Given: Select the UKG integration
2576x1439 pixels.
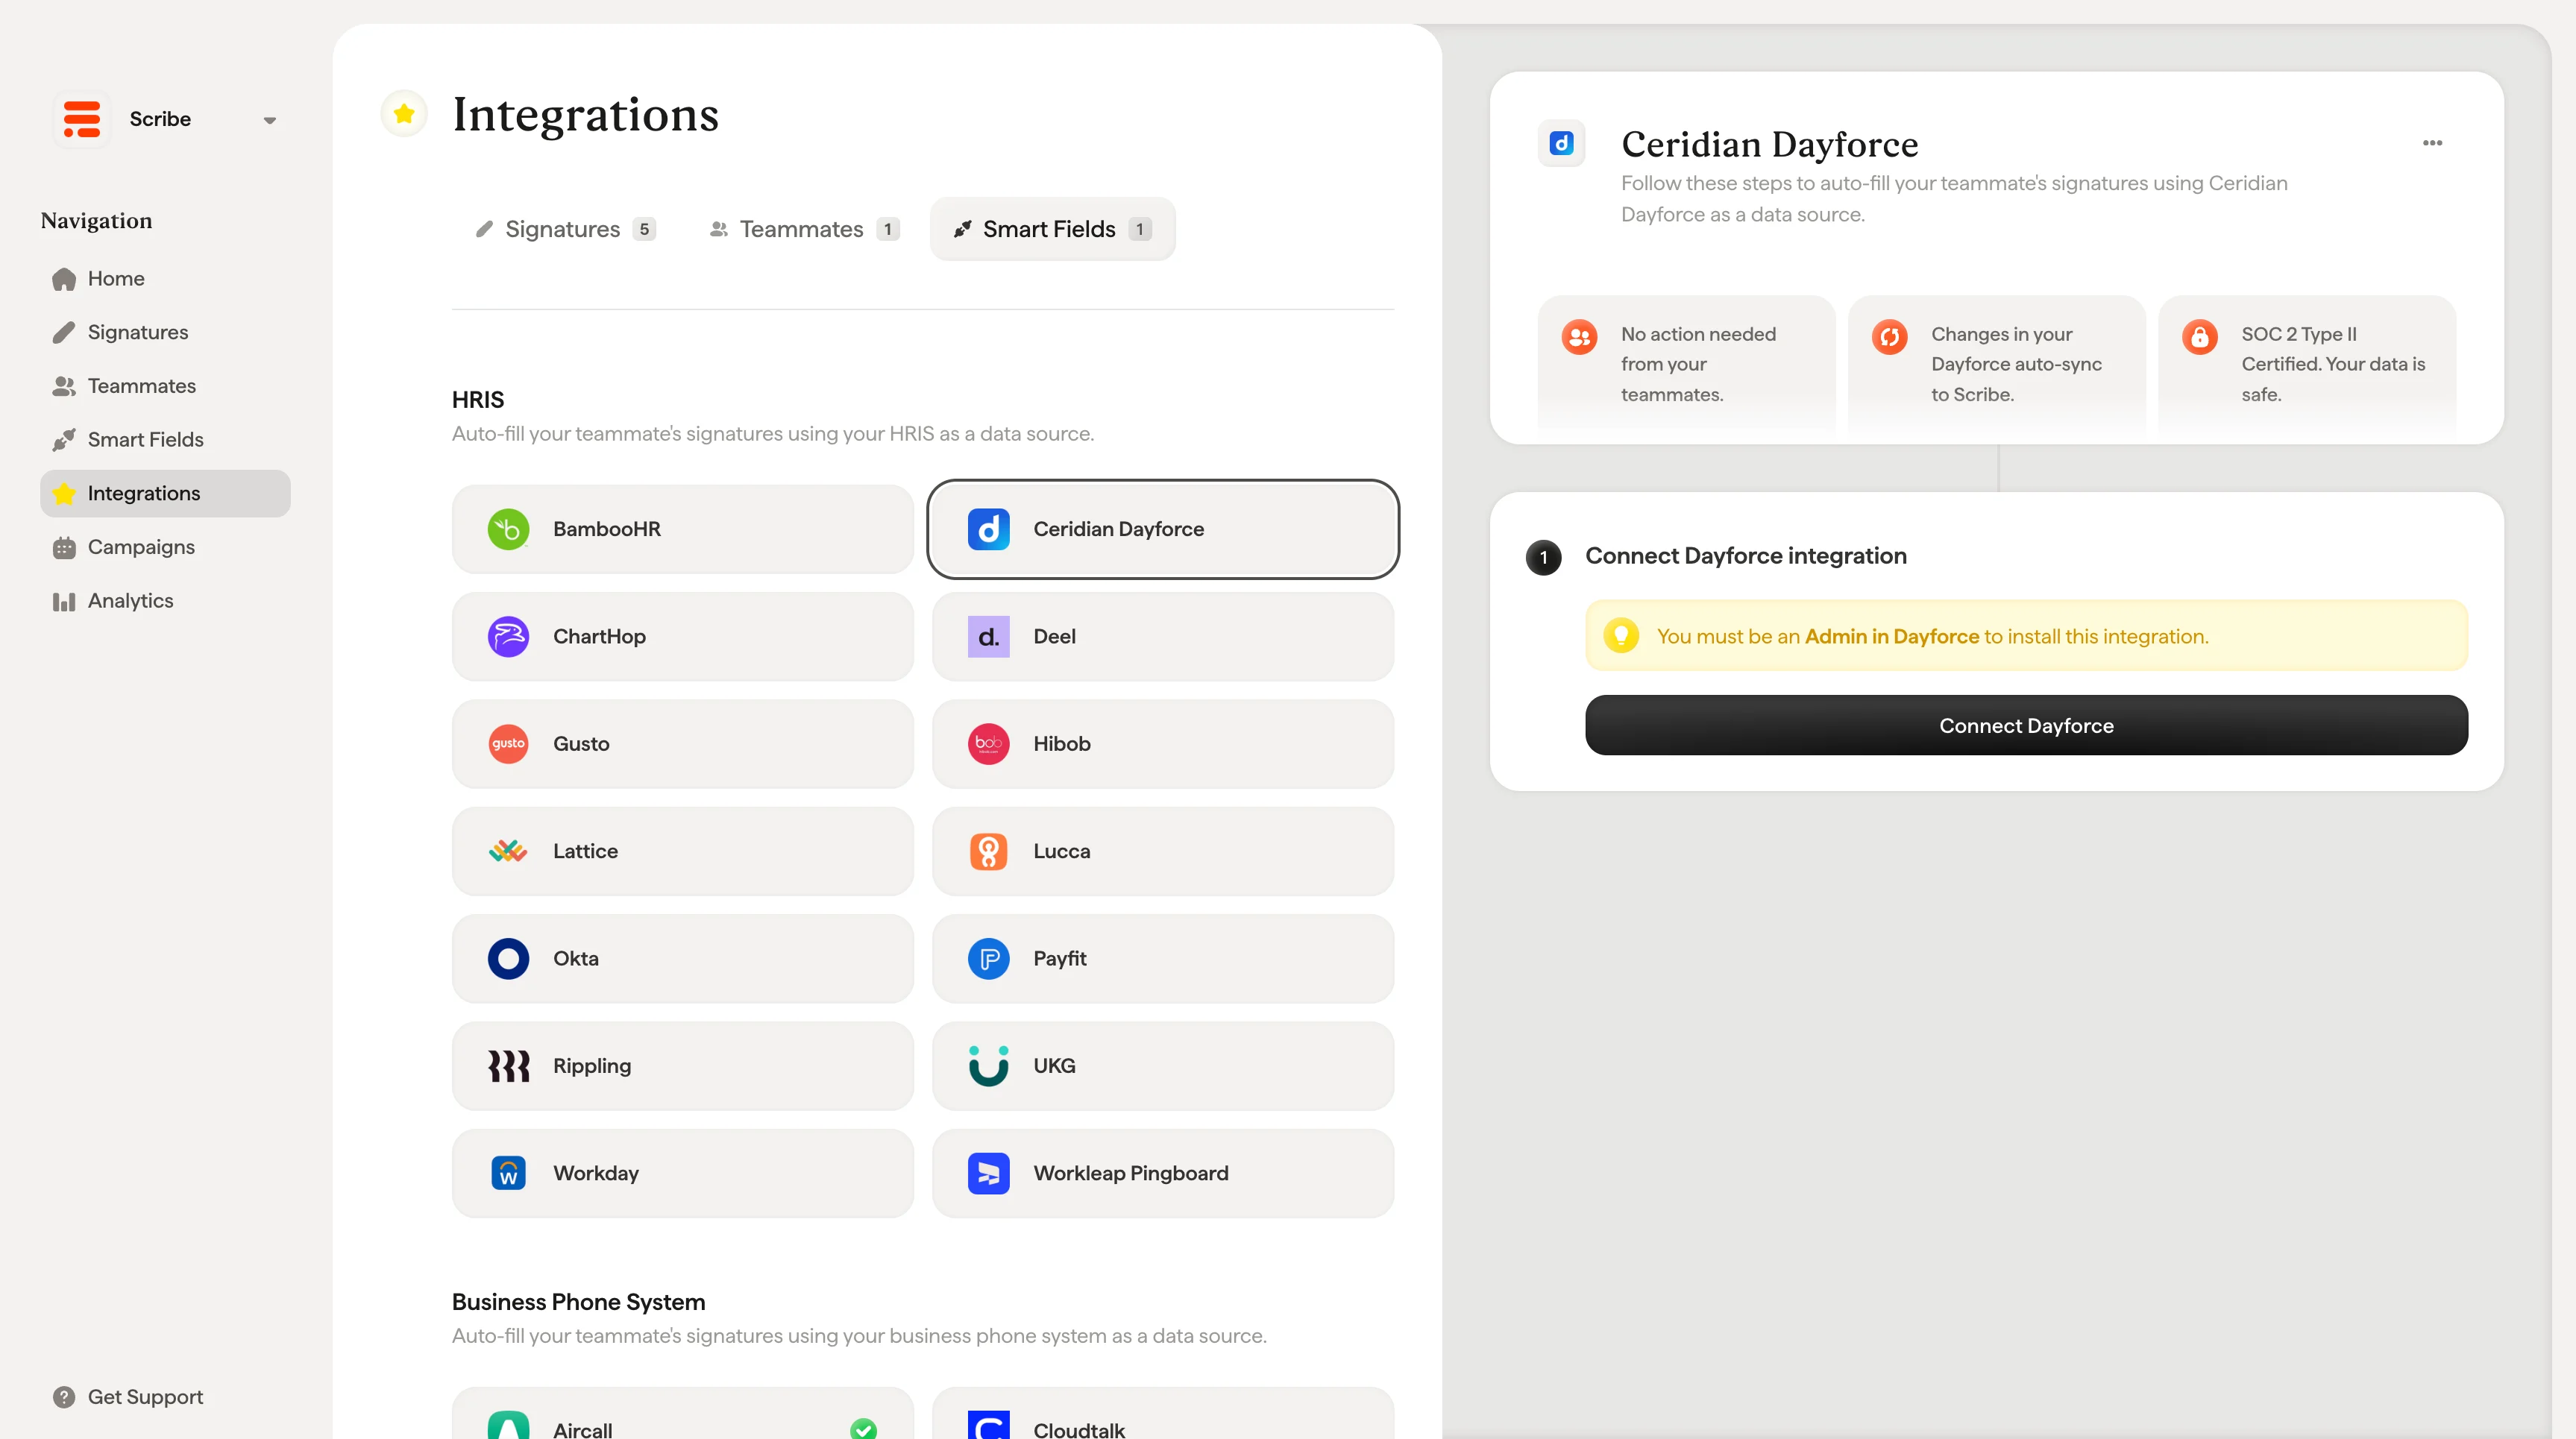Looking at the screenshot, I should [1163, 1066].
